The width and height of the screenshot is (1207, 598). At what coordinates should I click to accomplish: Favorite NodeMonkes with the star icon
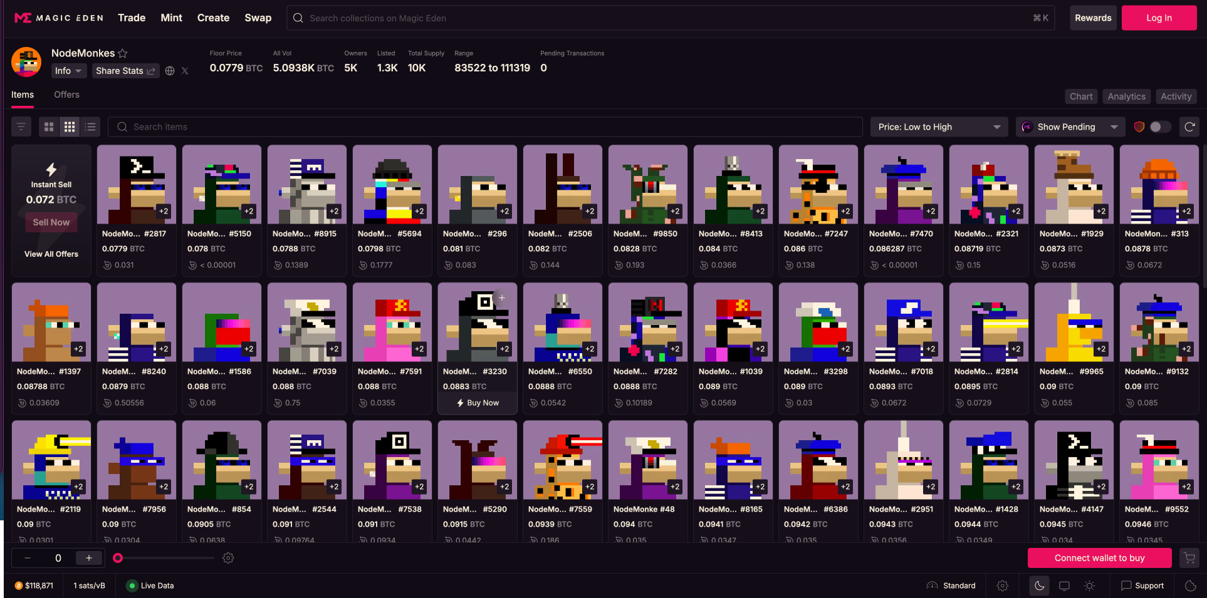coord(123,54)
